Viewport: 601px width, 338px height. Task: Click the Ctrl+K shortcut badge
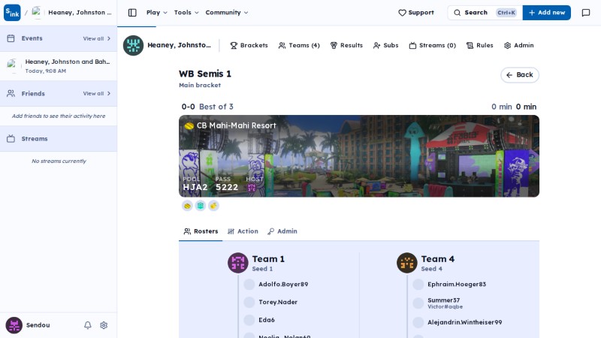coord(506,13)
